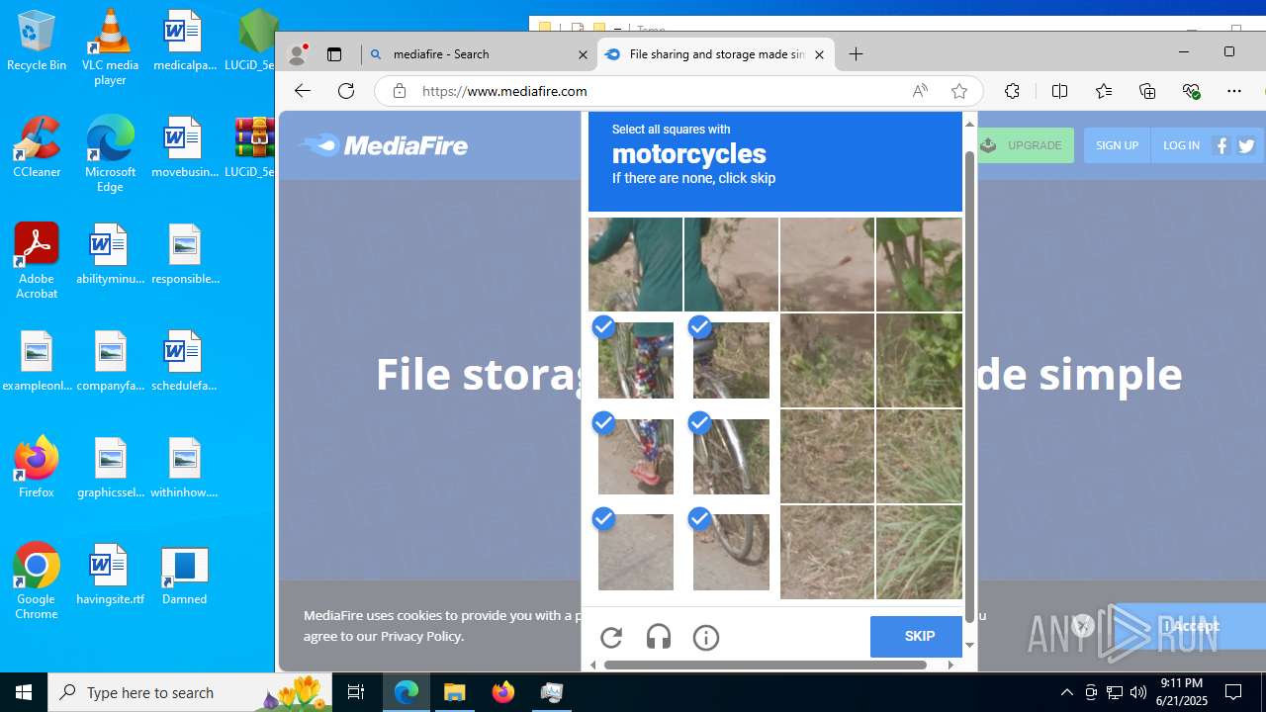Image resolution: width=1266 pixels, height=712 pixels.
Task: Select first-row captcha tile showing bare dirt
Action: pos(827,264)
